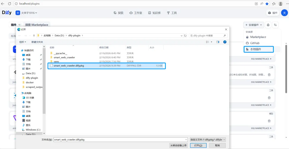289x149 pixels.
Task: Open 音乐 in navigation pane
Action: point(28,125)
